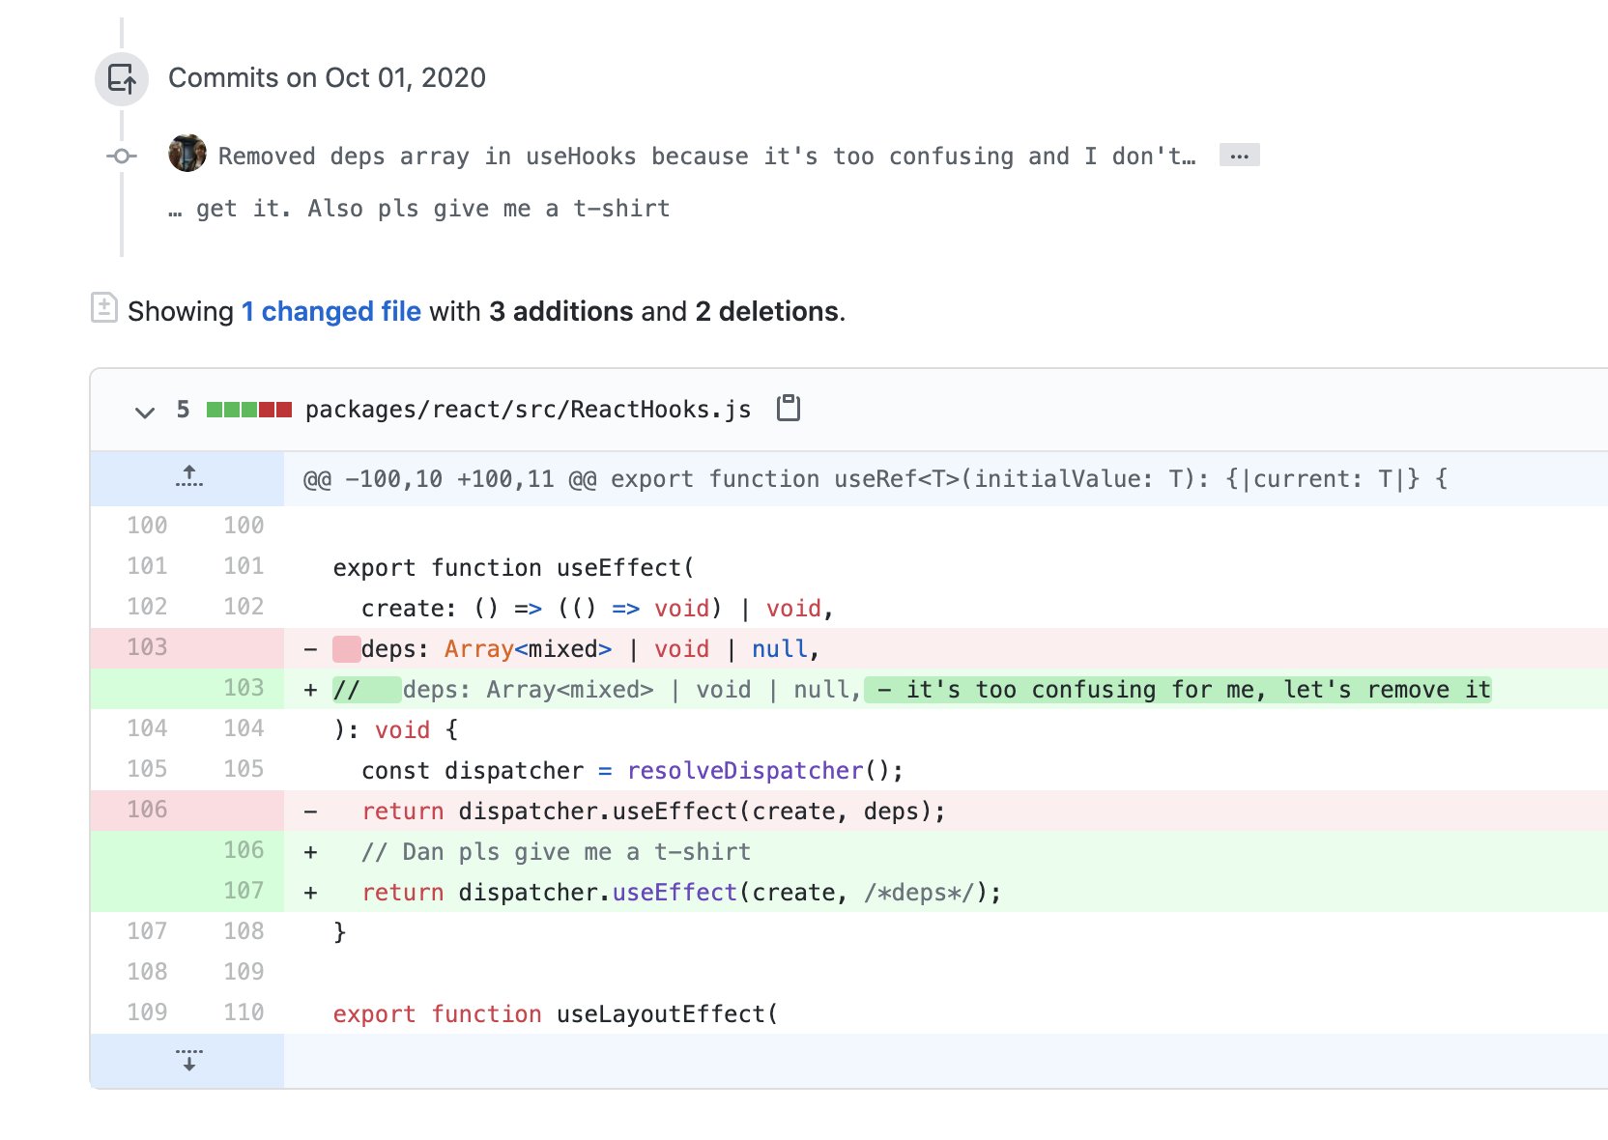The height and width of the screenshot is (1140, 1608).
Task: Click the commit node marker on timeline
Action: pos(122,156)
